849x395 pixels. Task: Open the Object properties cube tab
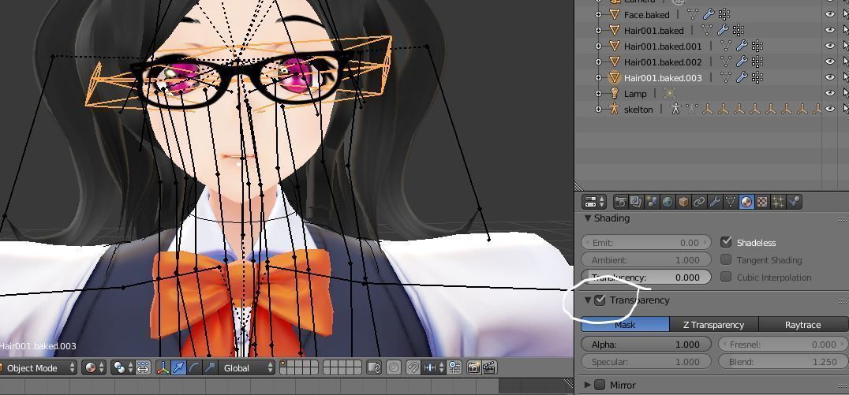click(x=683, y=202)
